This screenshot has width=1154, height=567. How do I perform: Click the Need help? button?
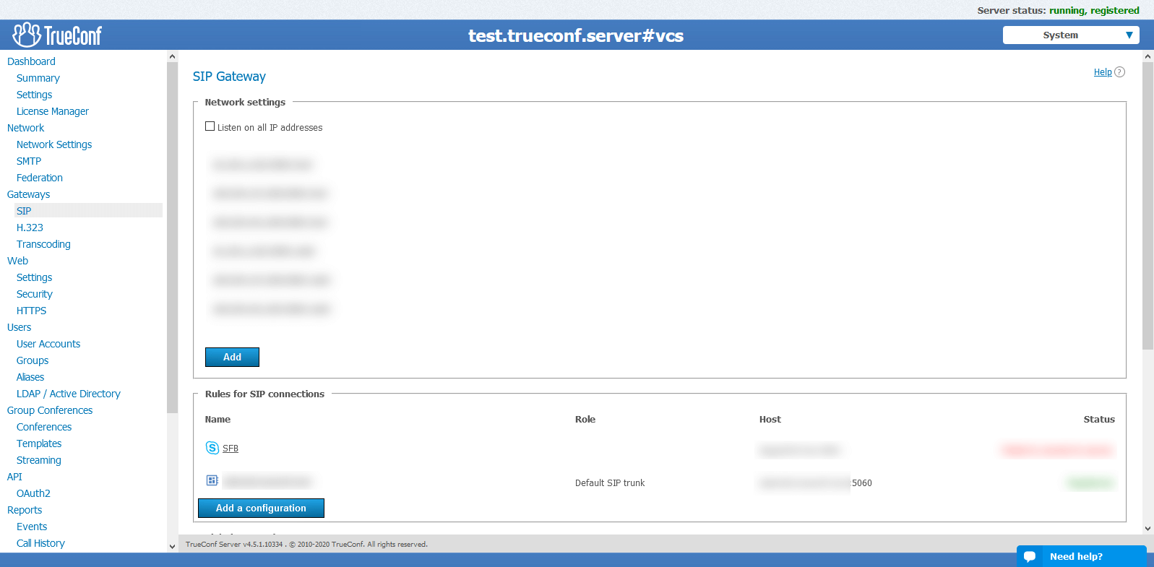pos(1082,556)
